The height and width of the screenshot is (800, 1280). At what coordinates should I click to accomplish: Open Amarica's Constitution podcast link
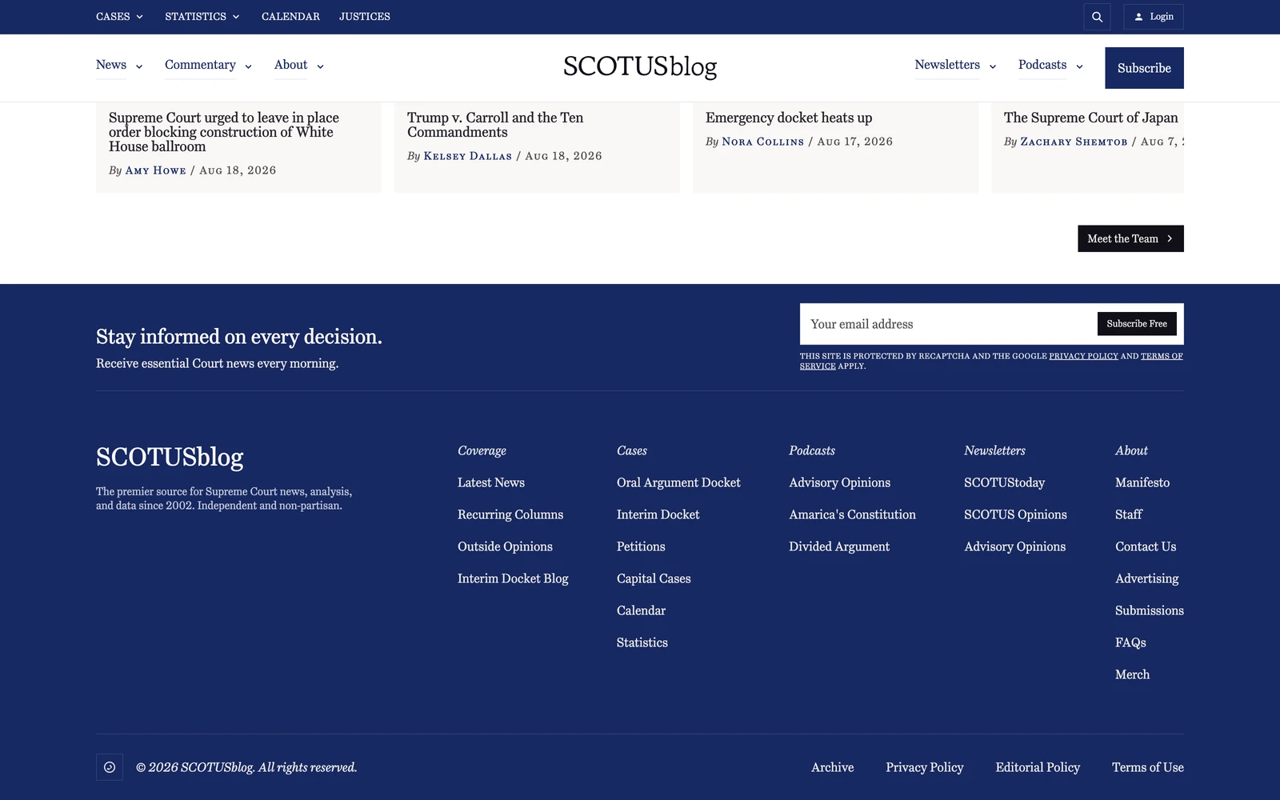coord(852,514)
